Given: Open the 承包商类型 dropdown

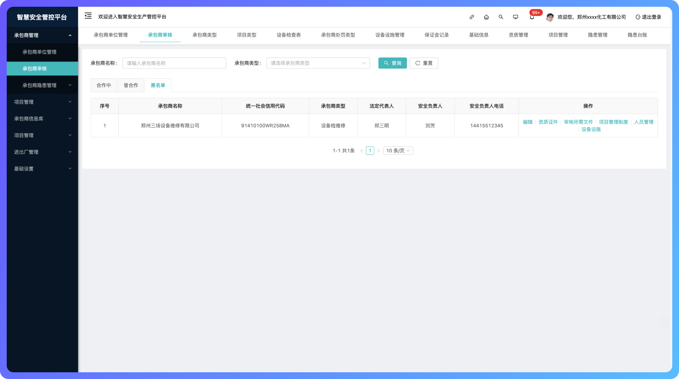Looking at the screenshot, I should 318,63.
